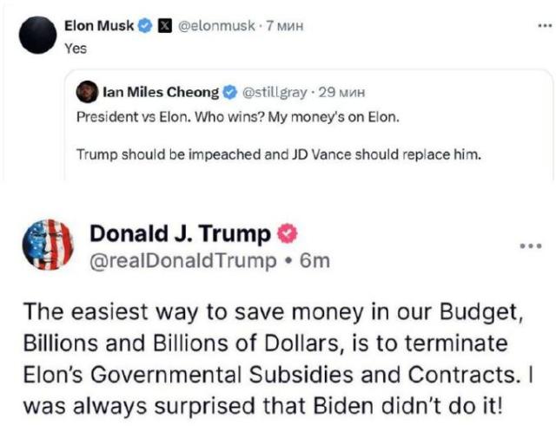The height and width of the screenshot is (438, 556).
Task: Open the @realDonaldTrump handle
Action: pos(183,260)
